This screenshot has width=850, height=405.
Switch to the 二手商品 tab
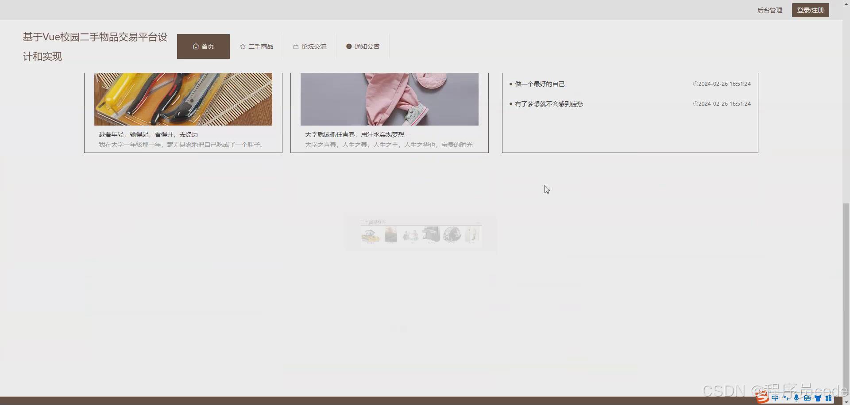[261, 46]
